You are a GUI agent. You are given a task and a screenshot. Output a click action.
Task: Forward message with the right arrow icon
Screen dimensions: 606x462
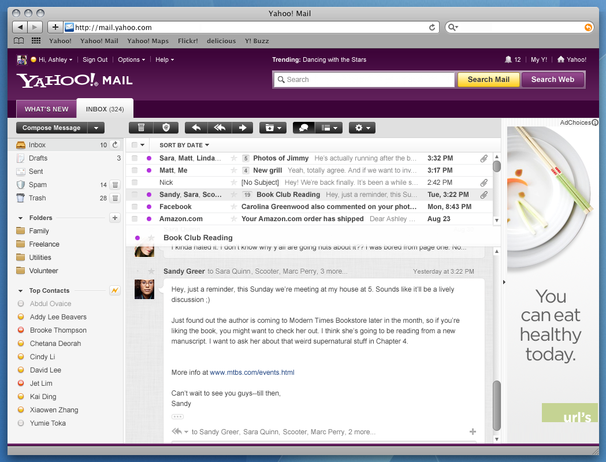click(243, 128)
